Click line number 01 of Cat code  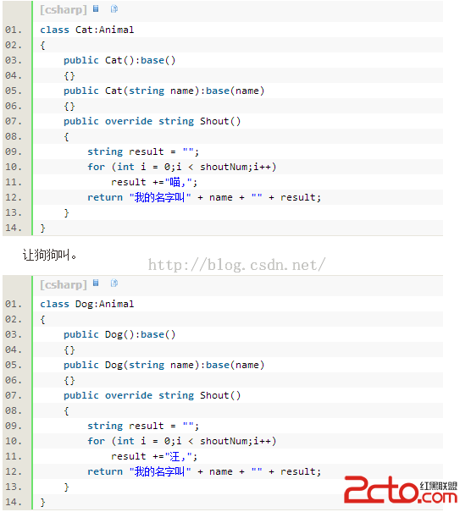[14, 30]
